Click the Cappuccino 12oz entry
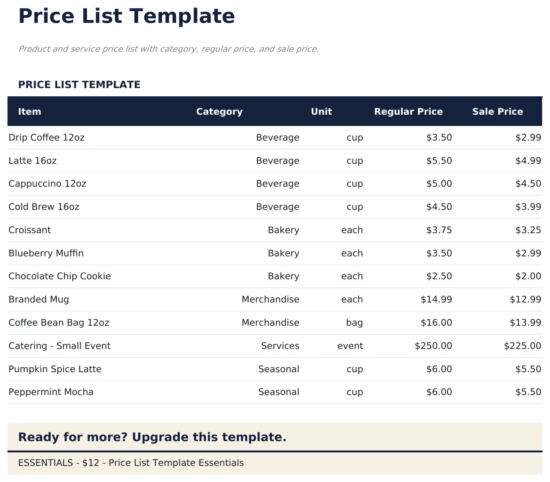The height and width of the screenshot is (482, 550). [x=47, y=184]
